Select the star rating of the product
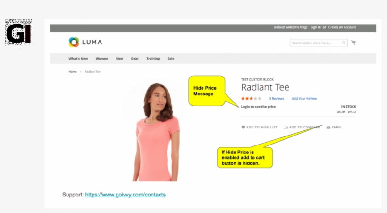 pyautogui.click(x=251, y=98)
